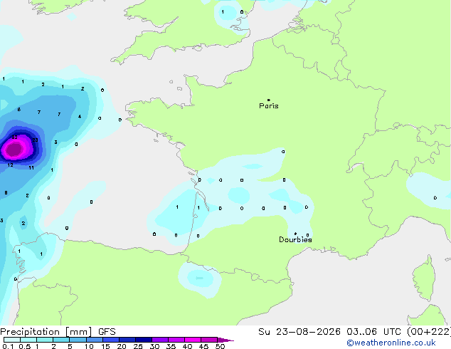Click the Paris city label
451x349 pixels.
click(269, 106)
